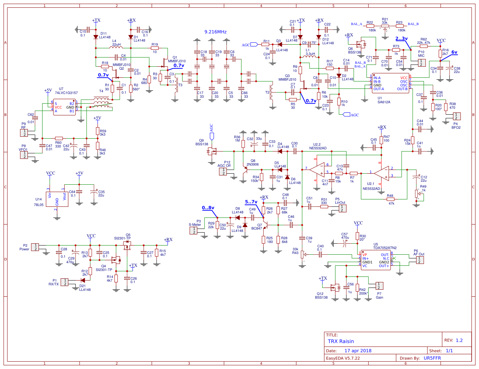
Task: Select the U7 74LVC1G3157 switch IC
Action: 64,107
